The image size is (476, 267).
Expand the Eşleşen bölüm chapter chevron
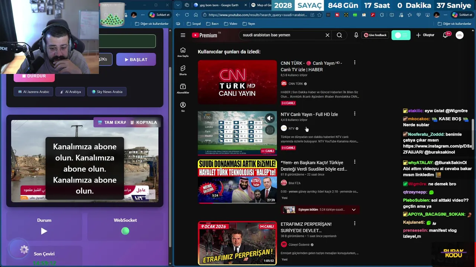point(354,210)
